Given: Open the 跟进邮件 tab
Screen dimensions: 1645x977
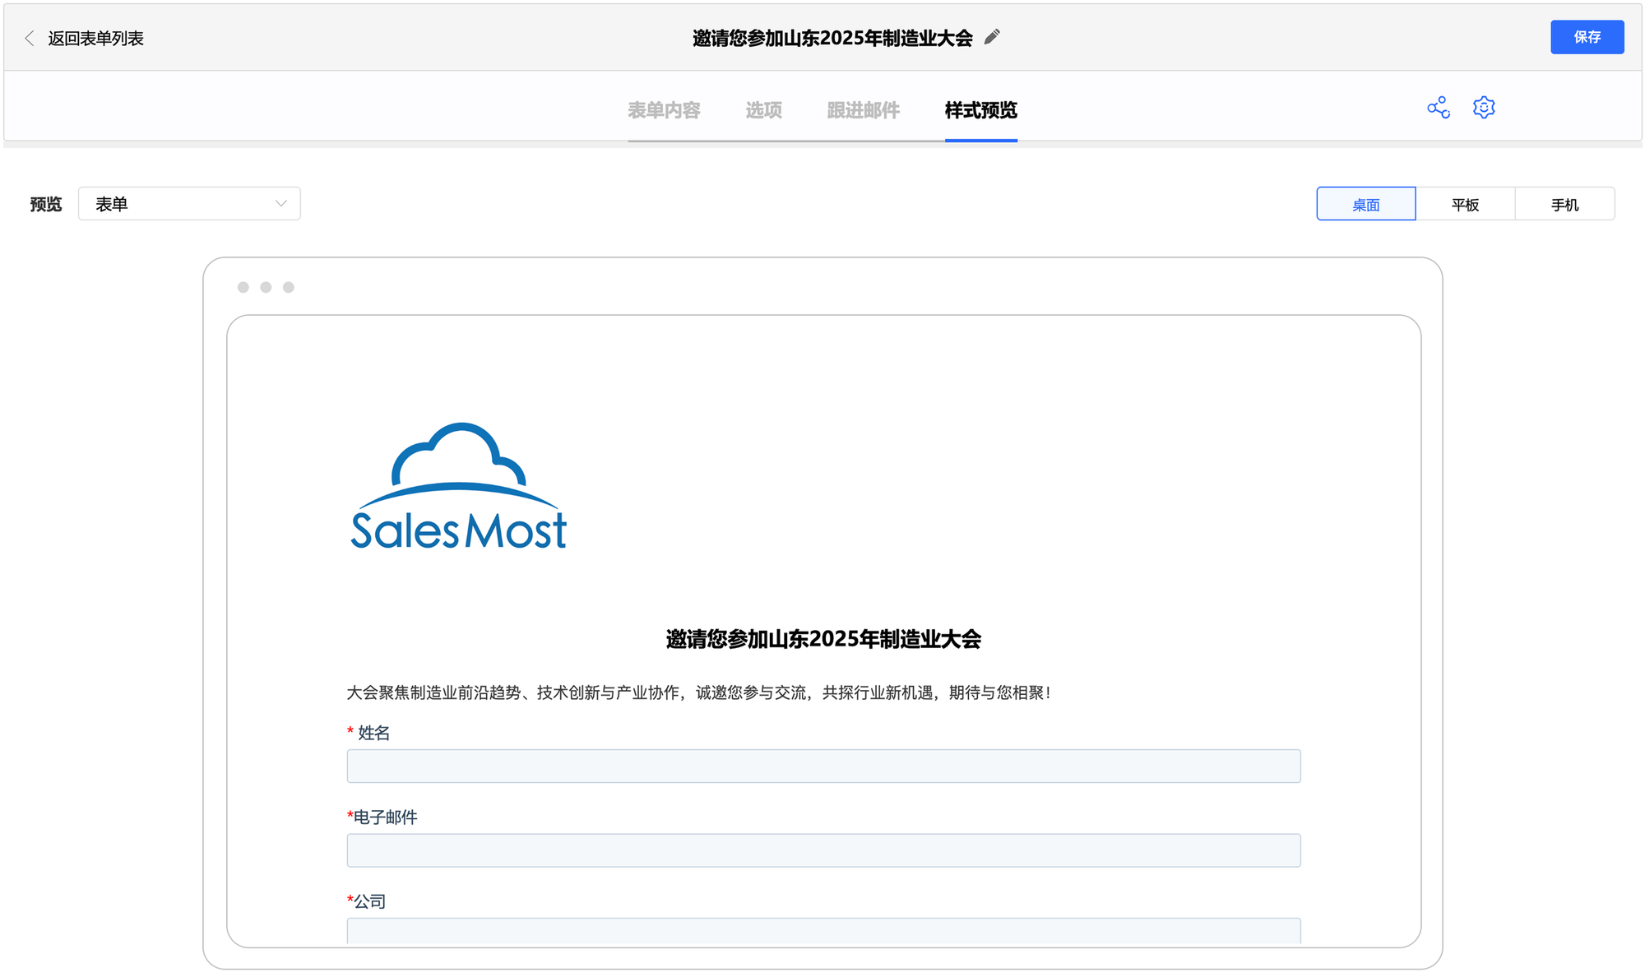Looking at the screenshot, I should click(863, 110).
